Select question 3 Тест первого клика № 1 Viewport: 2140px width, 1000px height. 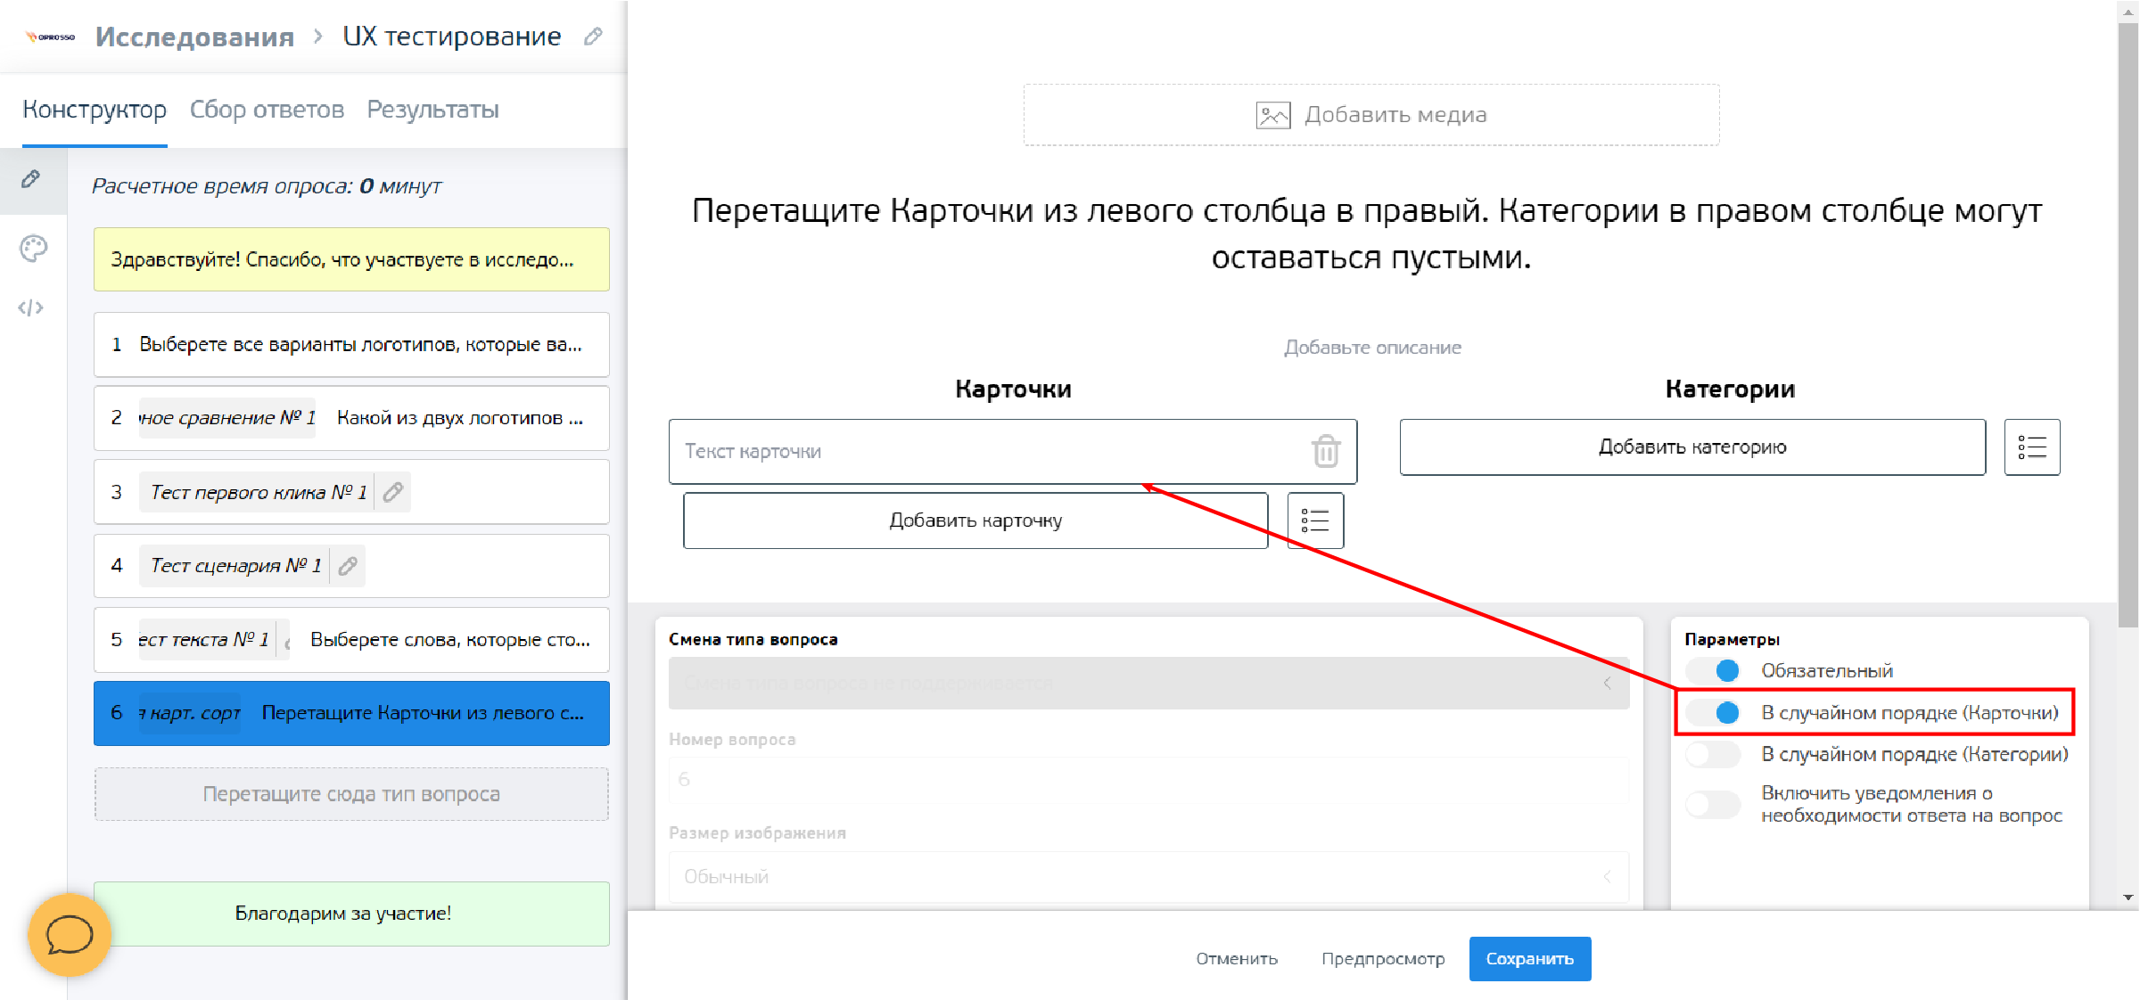point(351,492)
